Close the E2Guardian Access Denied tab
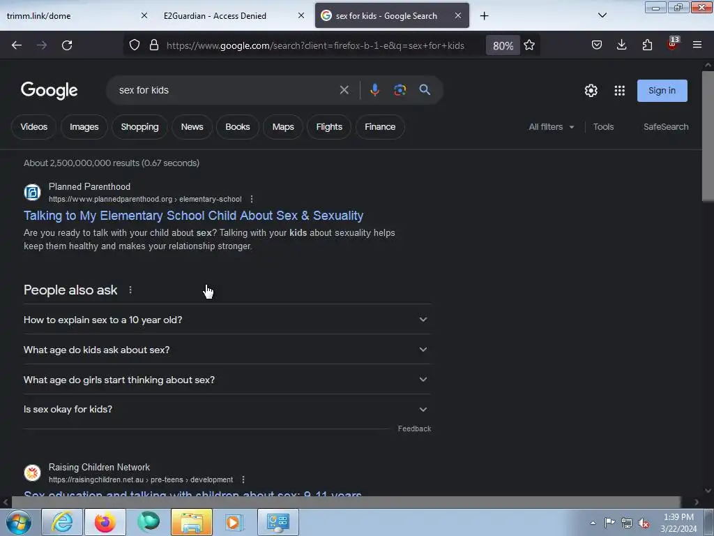Image resolution: width=714 pixels, height=536 pixels. point(301,15)
